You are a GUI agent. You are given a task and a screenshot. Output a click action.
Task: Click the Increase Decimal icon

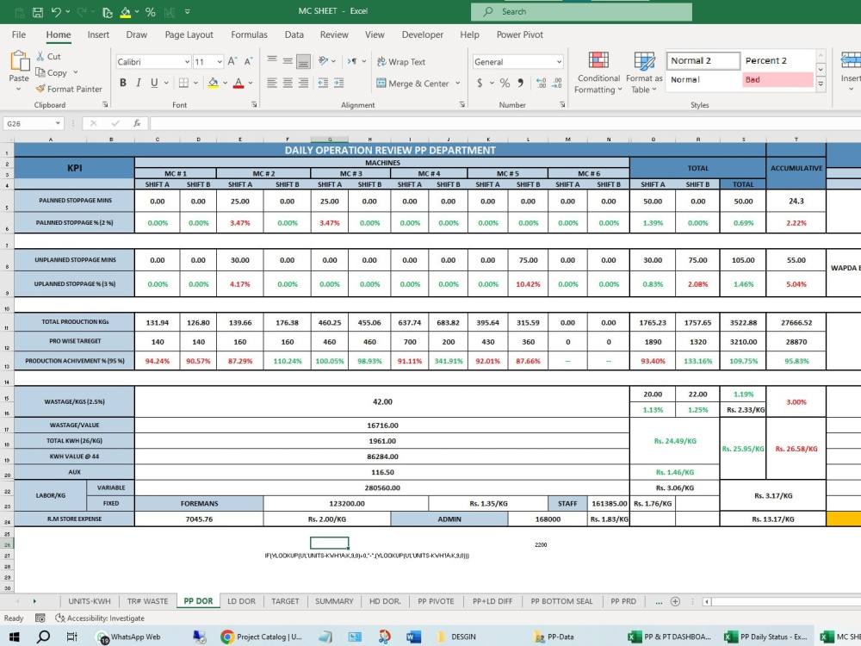tap(541, 83)
